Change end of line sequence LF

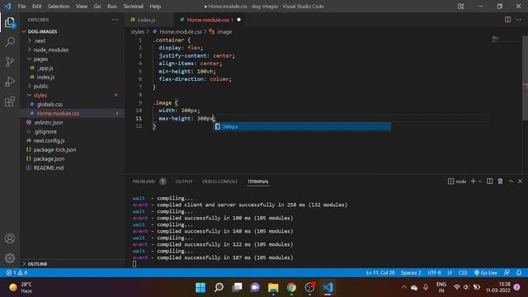click(450, 272)
